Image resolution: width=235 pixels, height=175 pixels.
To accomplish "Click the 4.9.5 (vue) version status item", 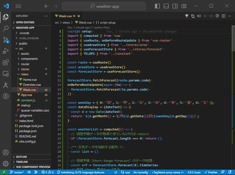I will click(x=194, y=172).
